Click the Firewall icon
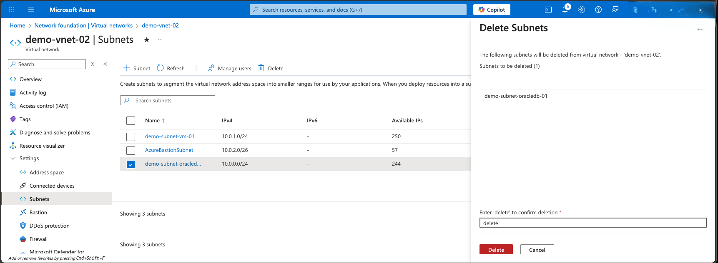This screenshot has width=718, height=263. [23, 239]
